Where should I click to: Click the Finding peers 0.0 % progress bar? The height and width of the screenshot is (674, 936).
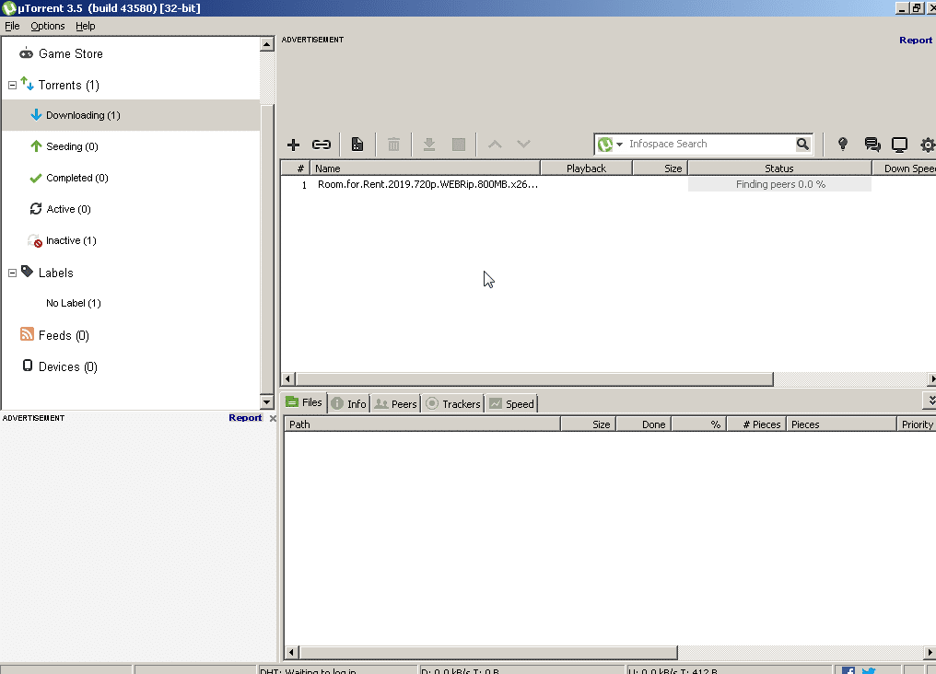click(x=779, y=184)
